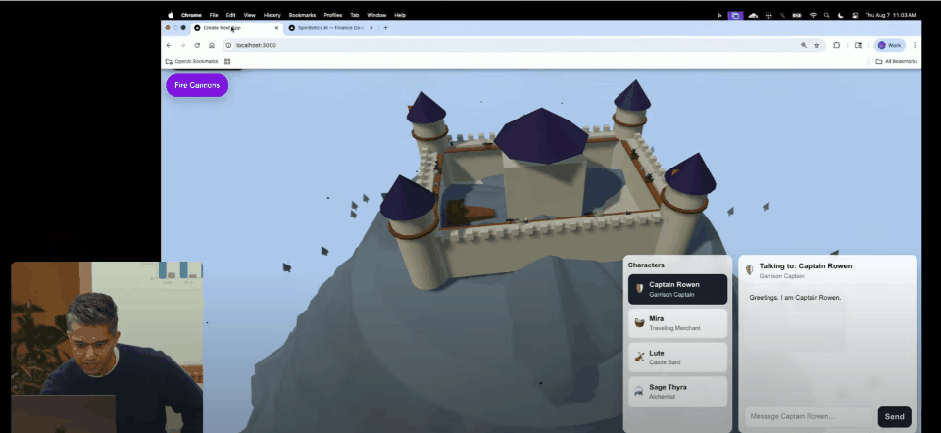Open the History menu
This screenshot has width=941, height=433.
click(272, 15)
